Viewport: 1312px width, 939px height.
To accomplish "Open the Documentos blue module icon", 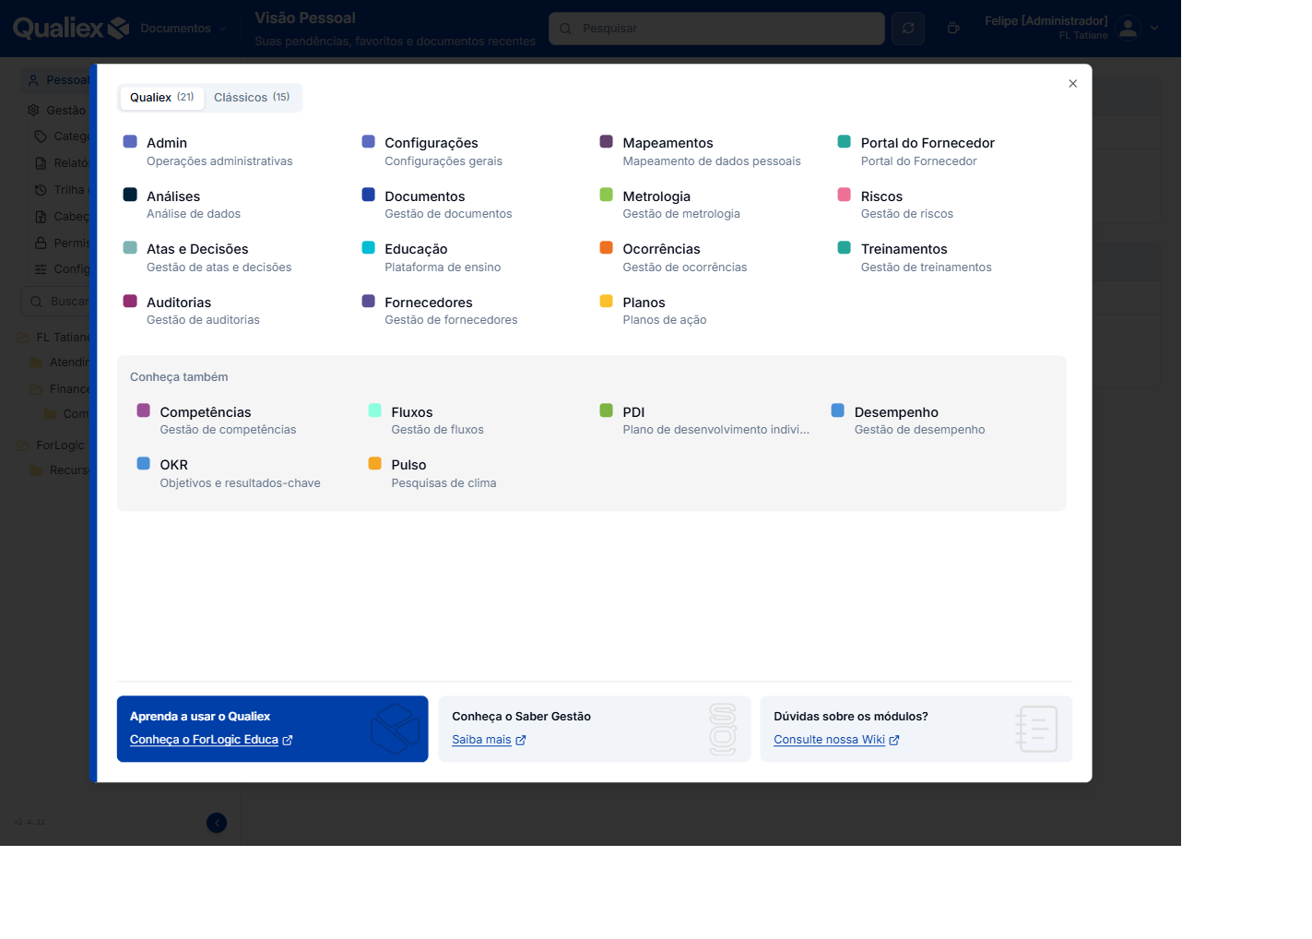I will [x=369, y=195].
